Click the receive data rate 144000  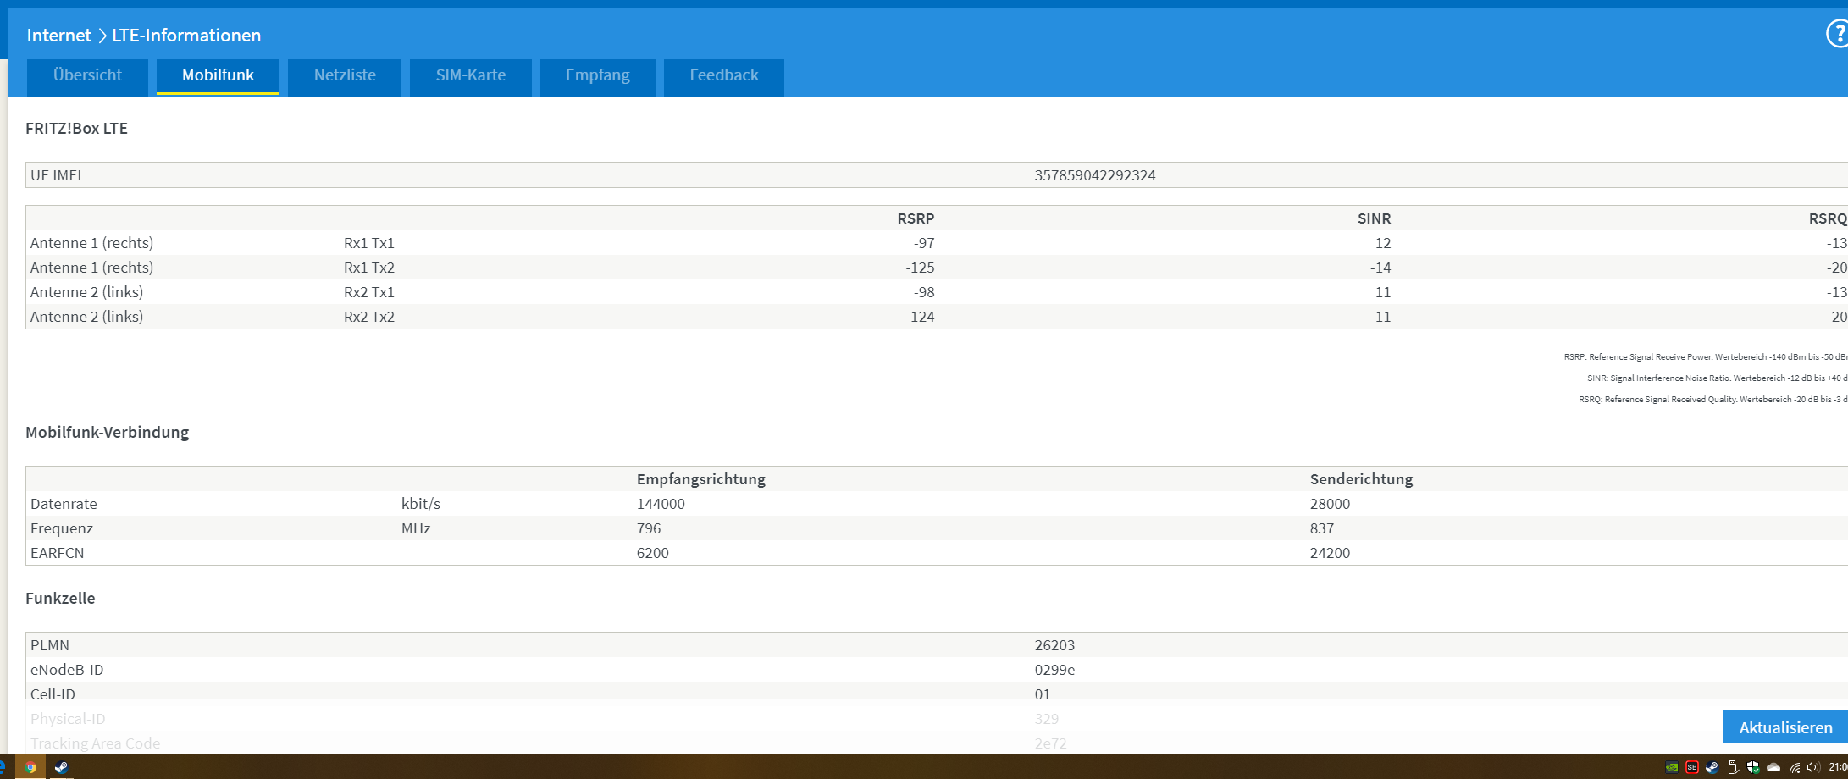[661, 504]
